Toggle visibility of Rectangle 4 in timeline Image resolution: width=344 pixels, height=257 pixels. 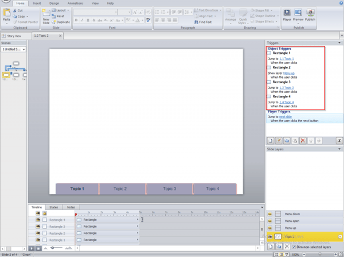pyautogui.click(x=38, y=220)
